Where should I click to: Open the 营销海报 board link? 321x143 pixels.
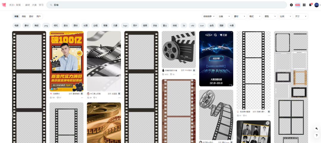tap(76, 93)
